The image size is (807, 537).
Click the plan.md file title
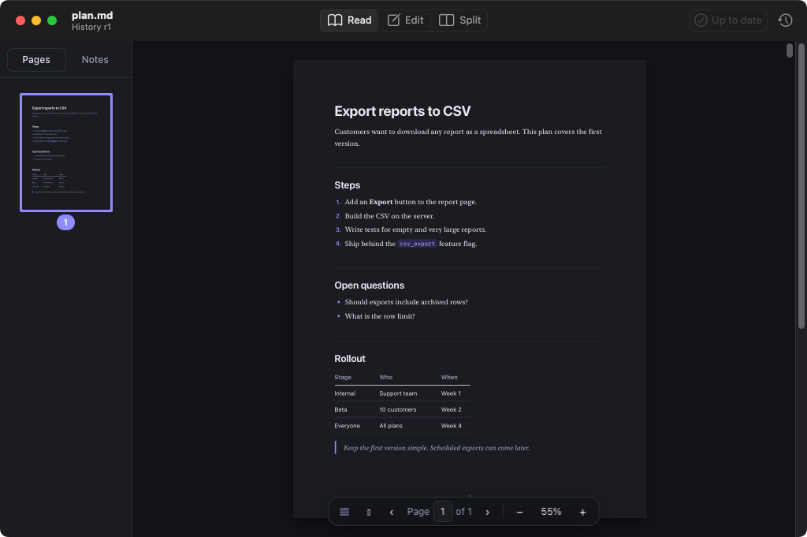(x=92, y=16)
